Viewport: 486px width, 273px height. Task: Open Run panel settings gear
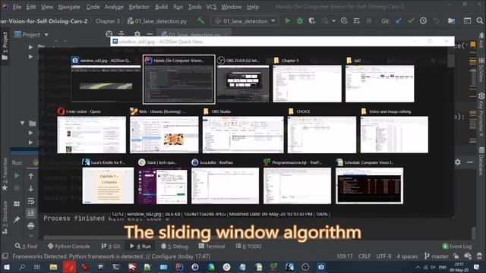point(457,162)
